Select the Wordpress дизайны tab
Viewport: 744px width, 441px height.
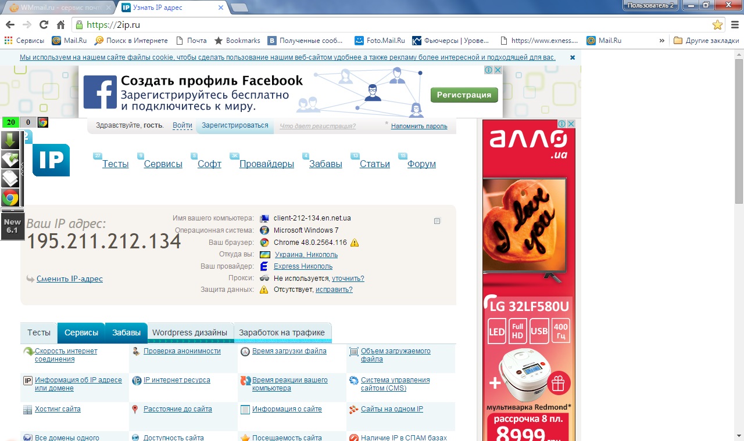[x=190, y=332]
